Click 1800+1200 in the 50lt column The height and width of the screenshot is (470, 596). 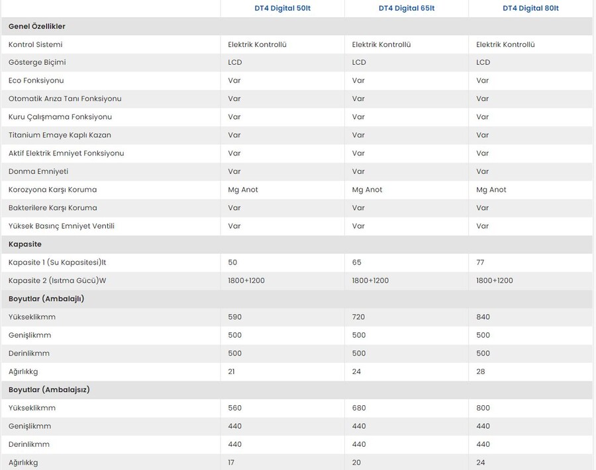pos(246,281)
